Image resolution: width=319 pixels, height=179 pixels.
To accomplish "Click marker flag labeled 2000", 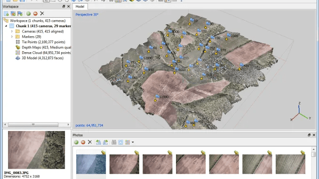I will coord(229,35).
